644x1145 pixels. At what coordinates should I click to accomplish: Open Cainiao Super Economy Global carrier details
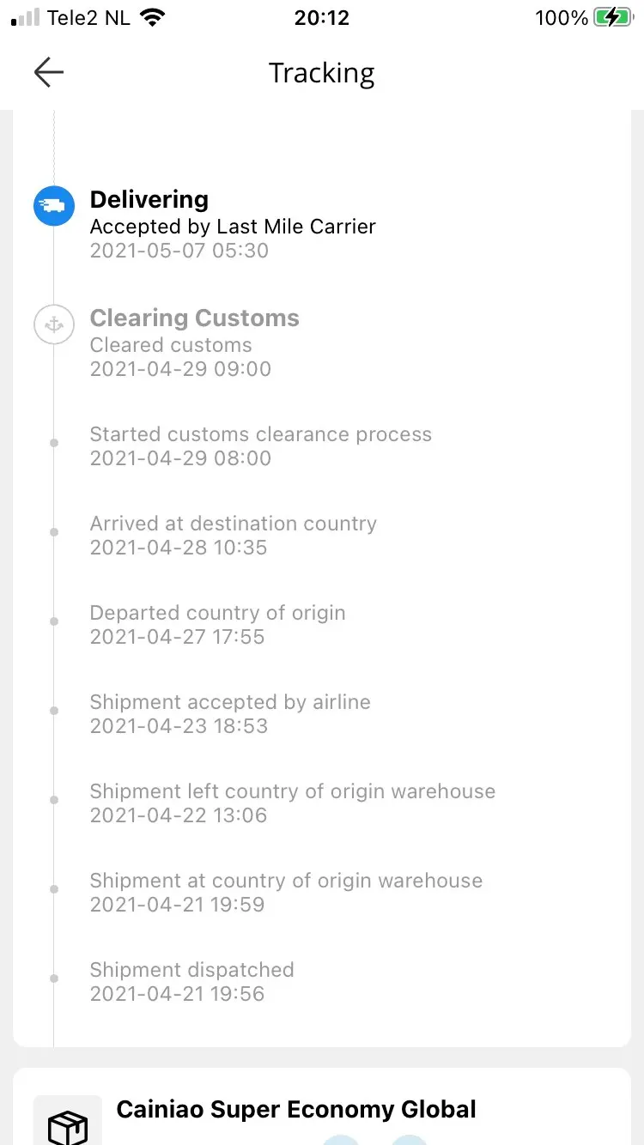[296, 1109]
